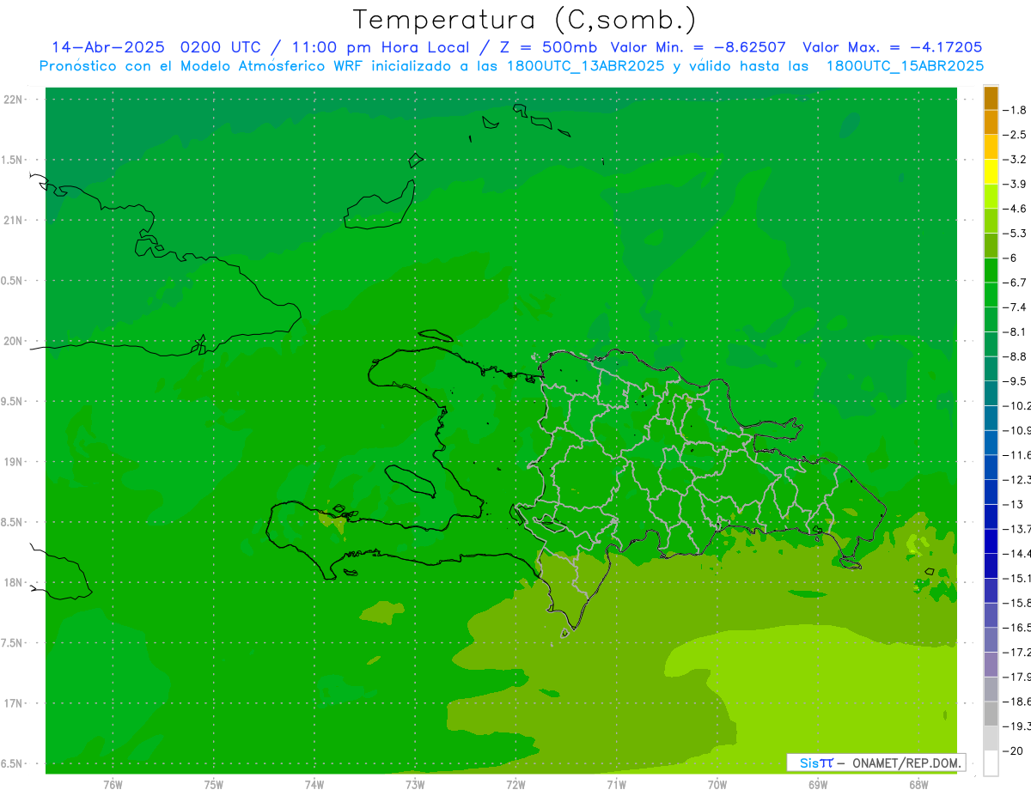Screen dimensions: 1031x796
Task: Click the legend value "-2.5"
Action: tap(1015, 135)
